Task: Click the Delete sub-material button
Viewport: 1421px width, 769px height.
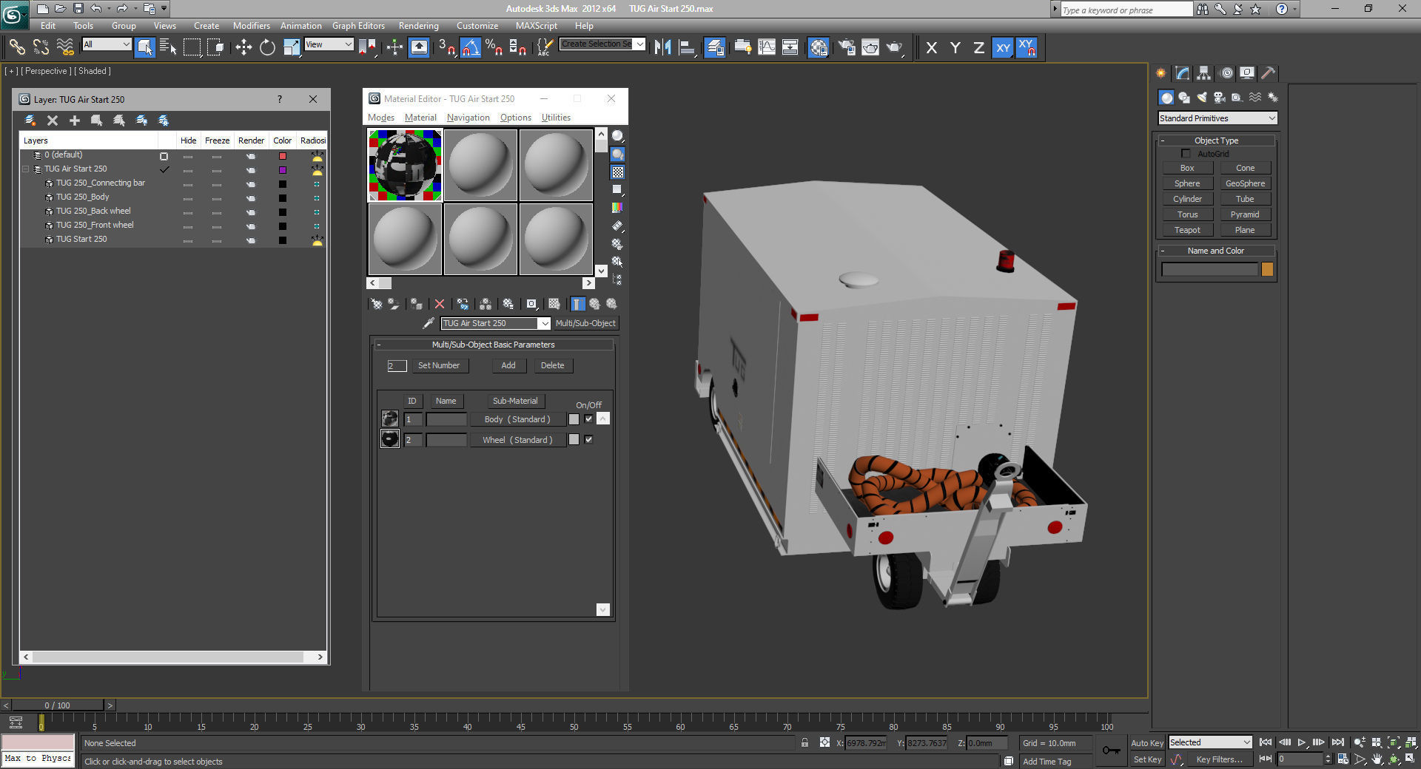Action: [x=552, y=365]
